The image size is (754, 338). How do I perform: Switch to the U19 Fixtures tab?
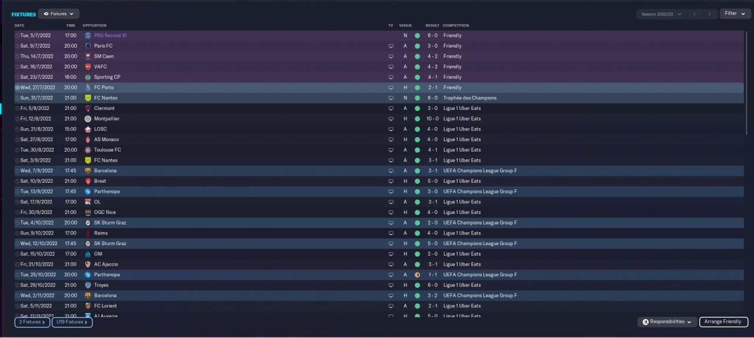[x=72, y=322]
